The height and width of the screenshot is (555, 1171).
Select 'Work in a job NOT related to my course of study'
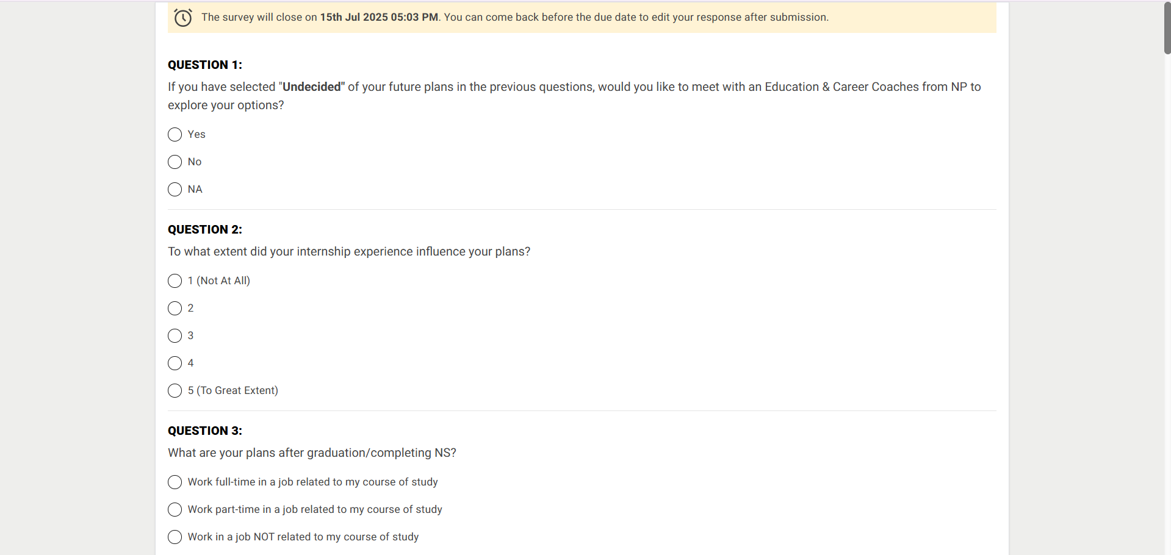coord(174,537)
